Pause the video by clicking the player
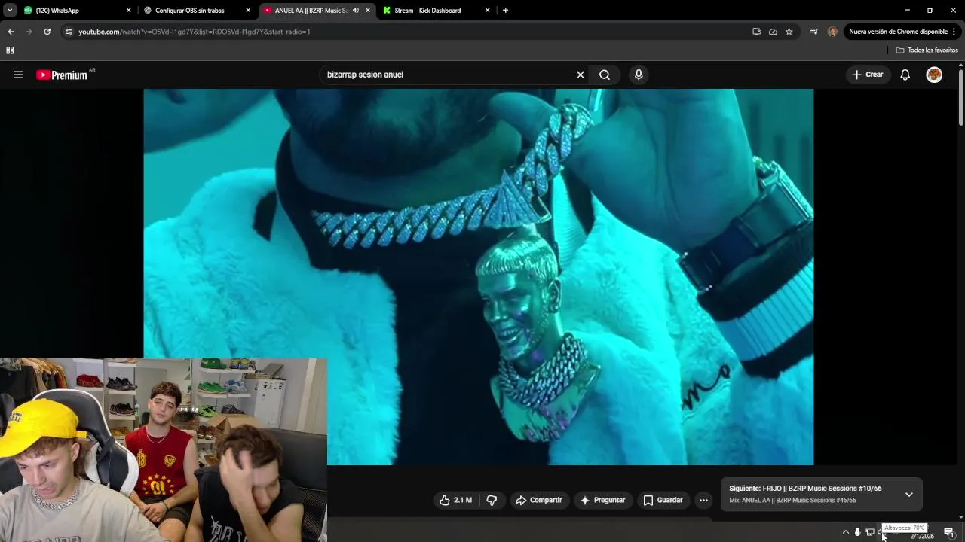Viewport: 965px width, 542px height. (478, 277)
